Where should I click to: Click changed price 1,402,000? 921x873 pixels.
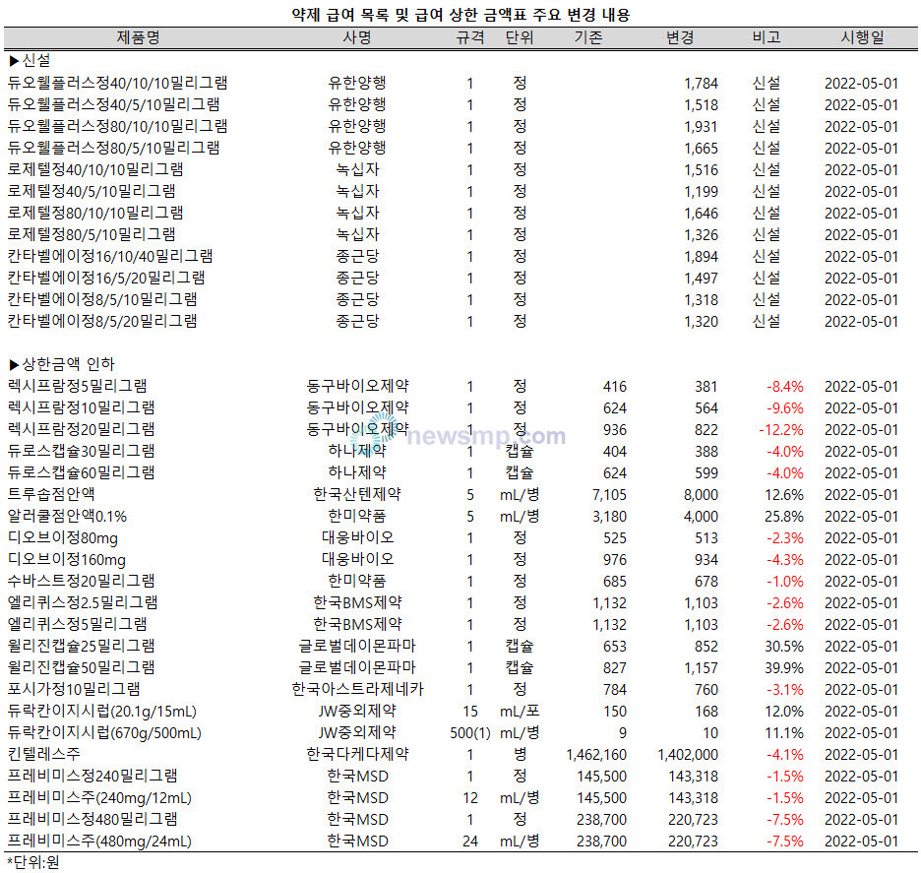tap(688, 754)
